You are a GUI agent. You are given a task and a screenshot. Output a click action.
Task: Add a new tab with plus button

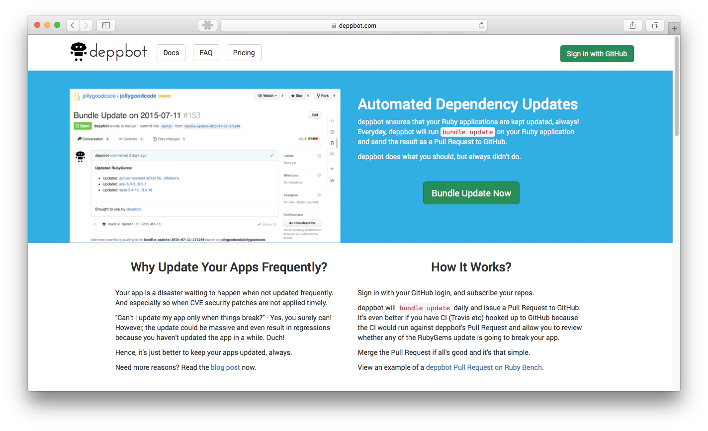(x=674, y=28)
